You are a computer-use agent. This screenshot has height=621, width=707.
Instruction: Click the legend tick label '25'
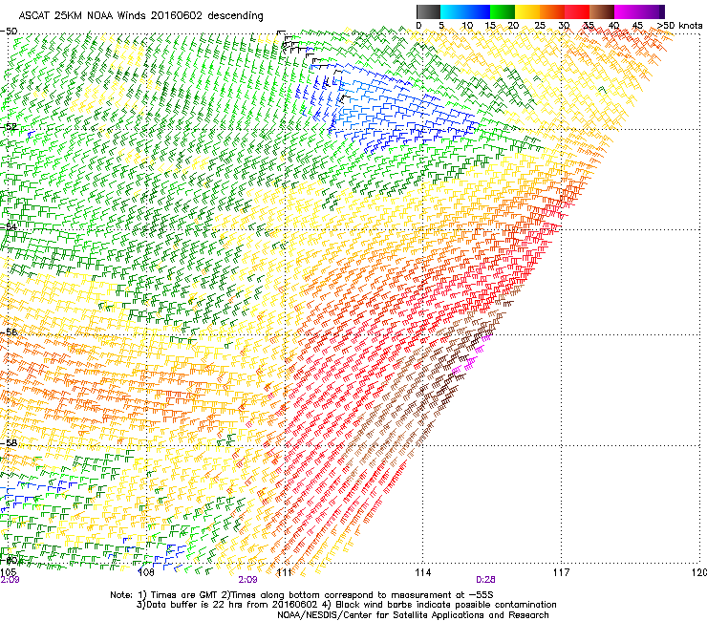coord(540,26)
